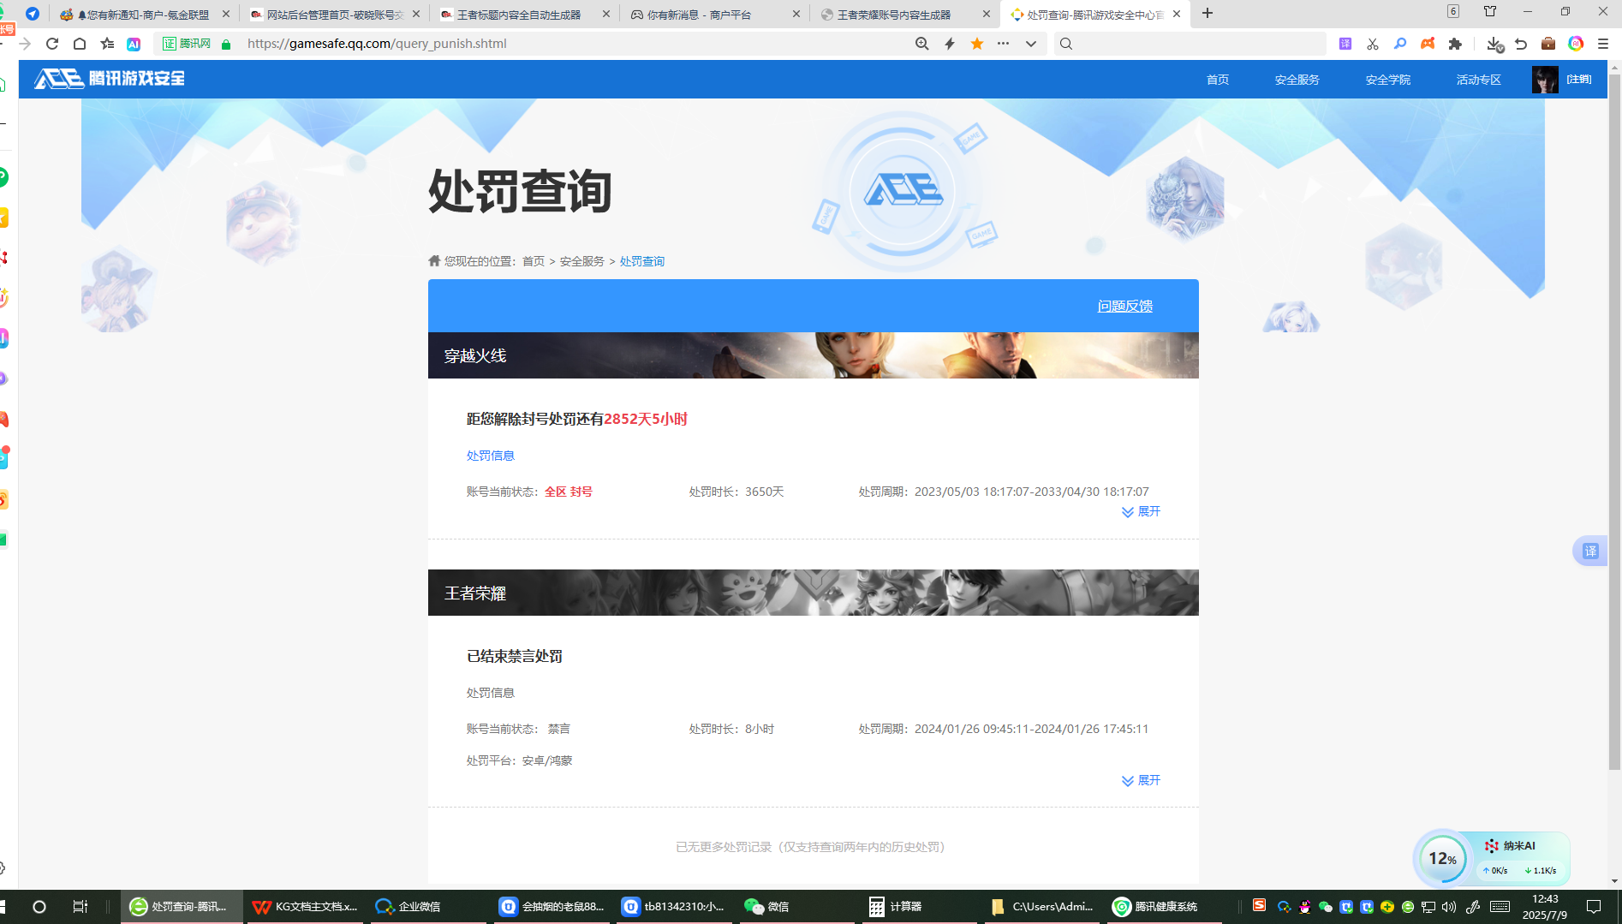Image resolution: width=1622 pixels, height=924 pixels.
Task: Bookmark page with orange star icon
Action: pos(977,44)
